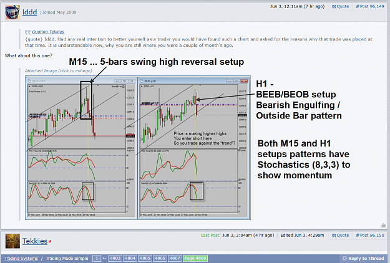This screenshot has height=263, width=390.
Task: Select the current Page 4808 indicator
Action: click(195, 258)
